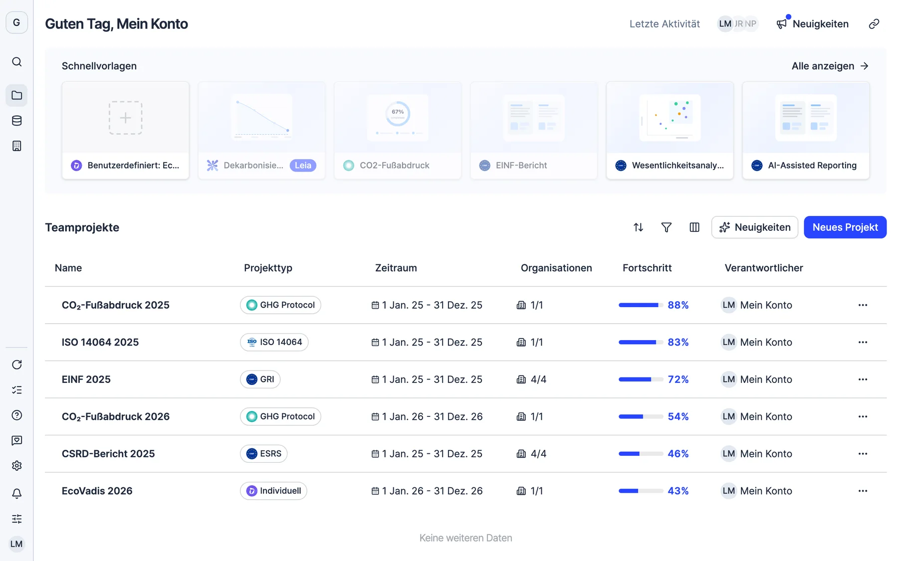Copy link via chain icon top right
Image resolution: width=898 pixels, height=561 pixels.
tap(874, 24)
